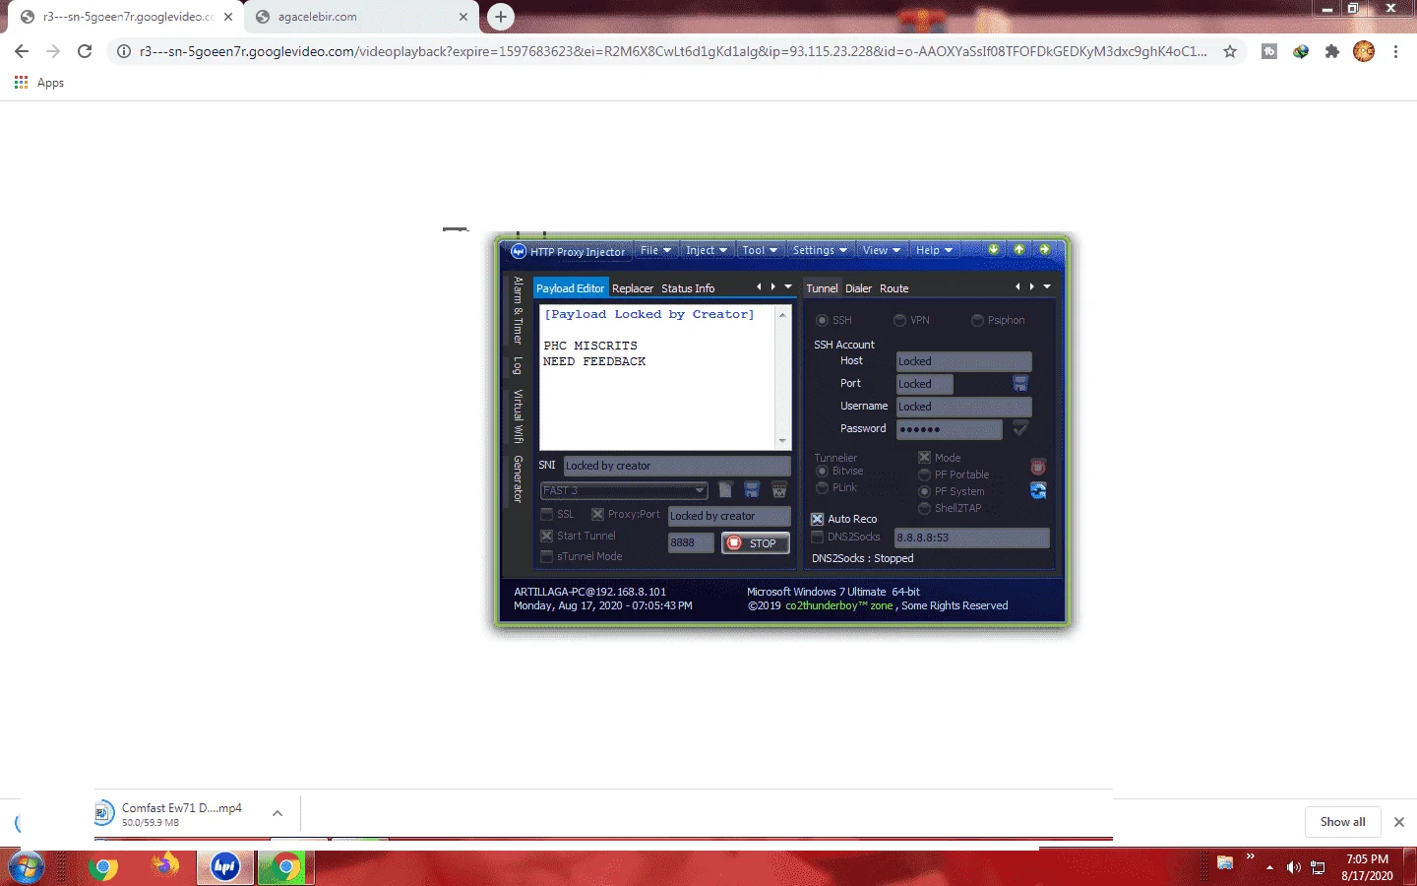Open the co2thunderboy zone link
The width and height of the screenshot is (1417, 886).
[x=839, y=605]
